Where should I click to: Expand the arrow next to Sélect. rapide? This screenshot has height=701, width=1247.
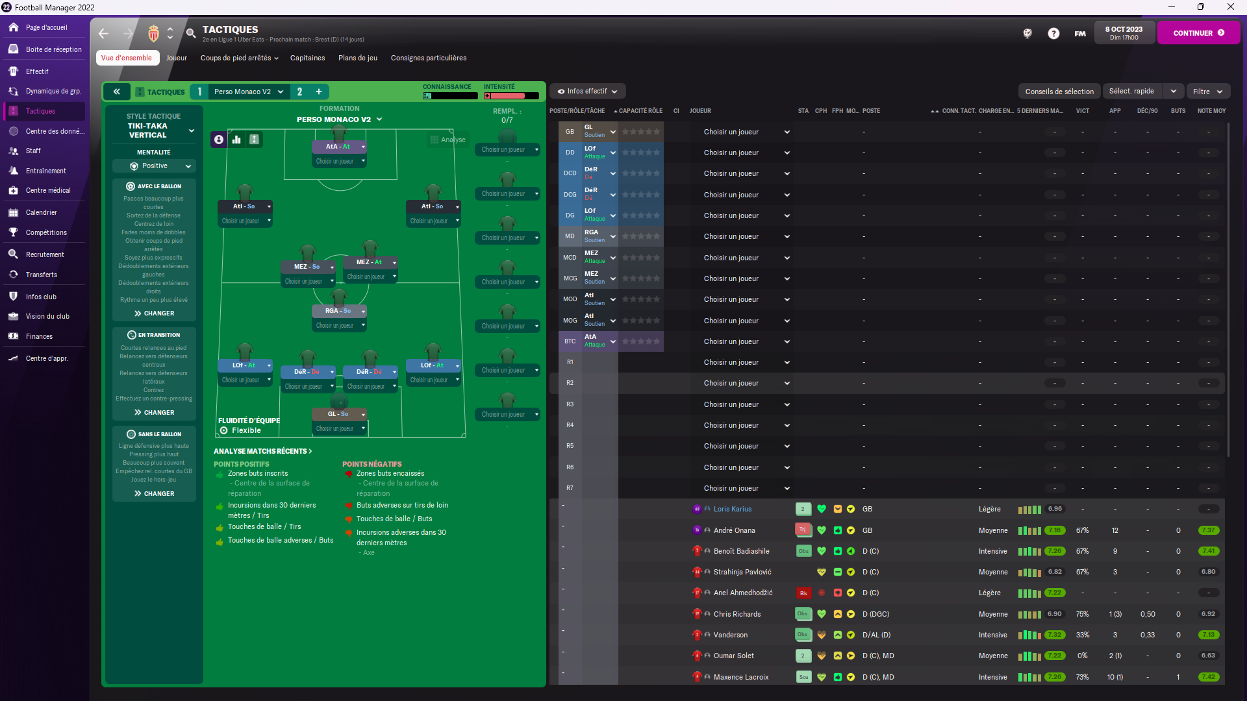click(x=1174, y=92)
